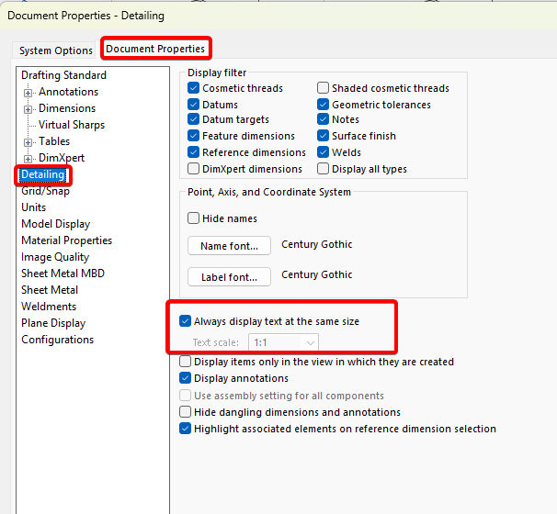Open Weldments settings
557x514 pixels.
[49, 307]
